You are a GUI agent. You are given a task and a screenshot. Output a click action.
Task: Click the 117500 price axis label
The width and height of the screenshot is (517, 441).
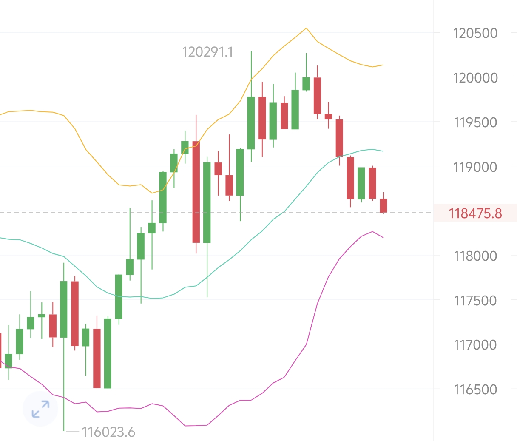click(475, 301)
